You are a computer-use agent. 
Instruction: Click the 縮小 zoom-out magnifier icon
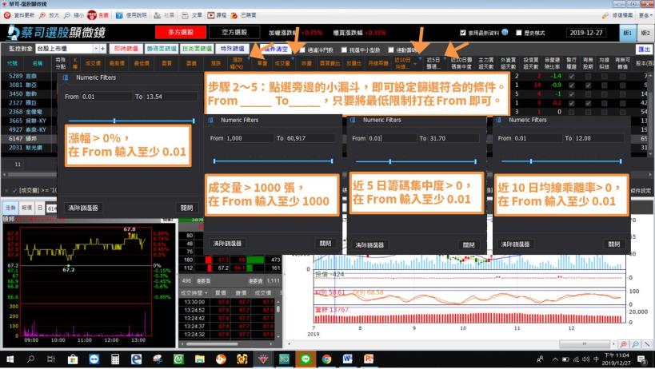[x=67, y=15]
